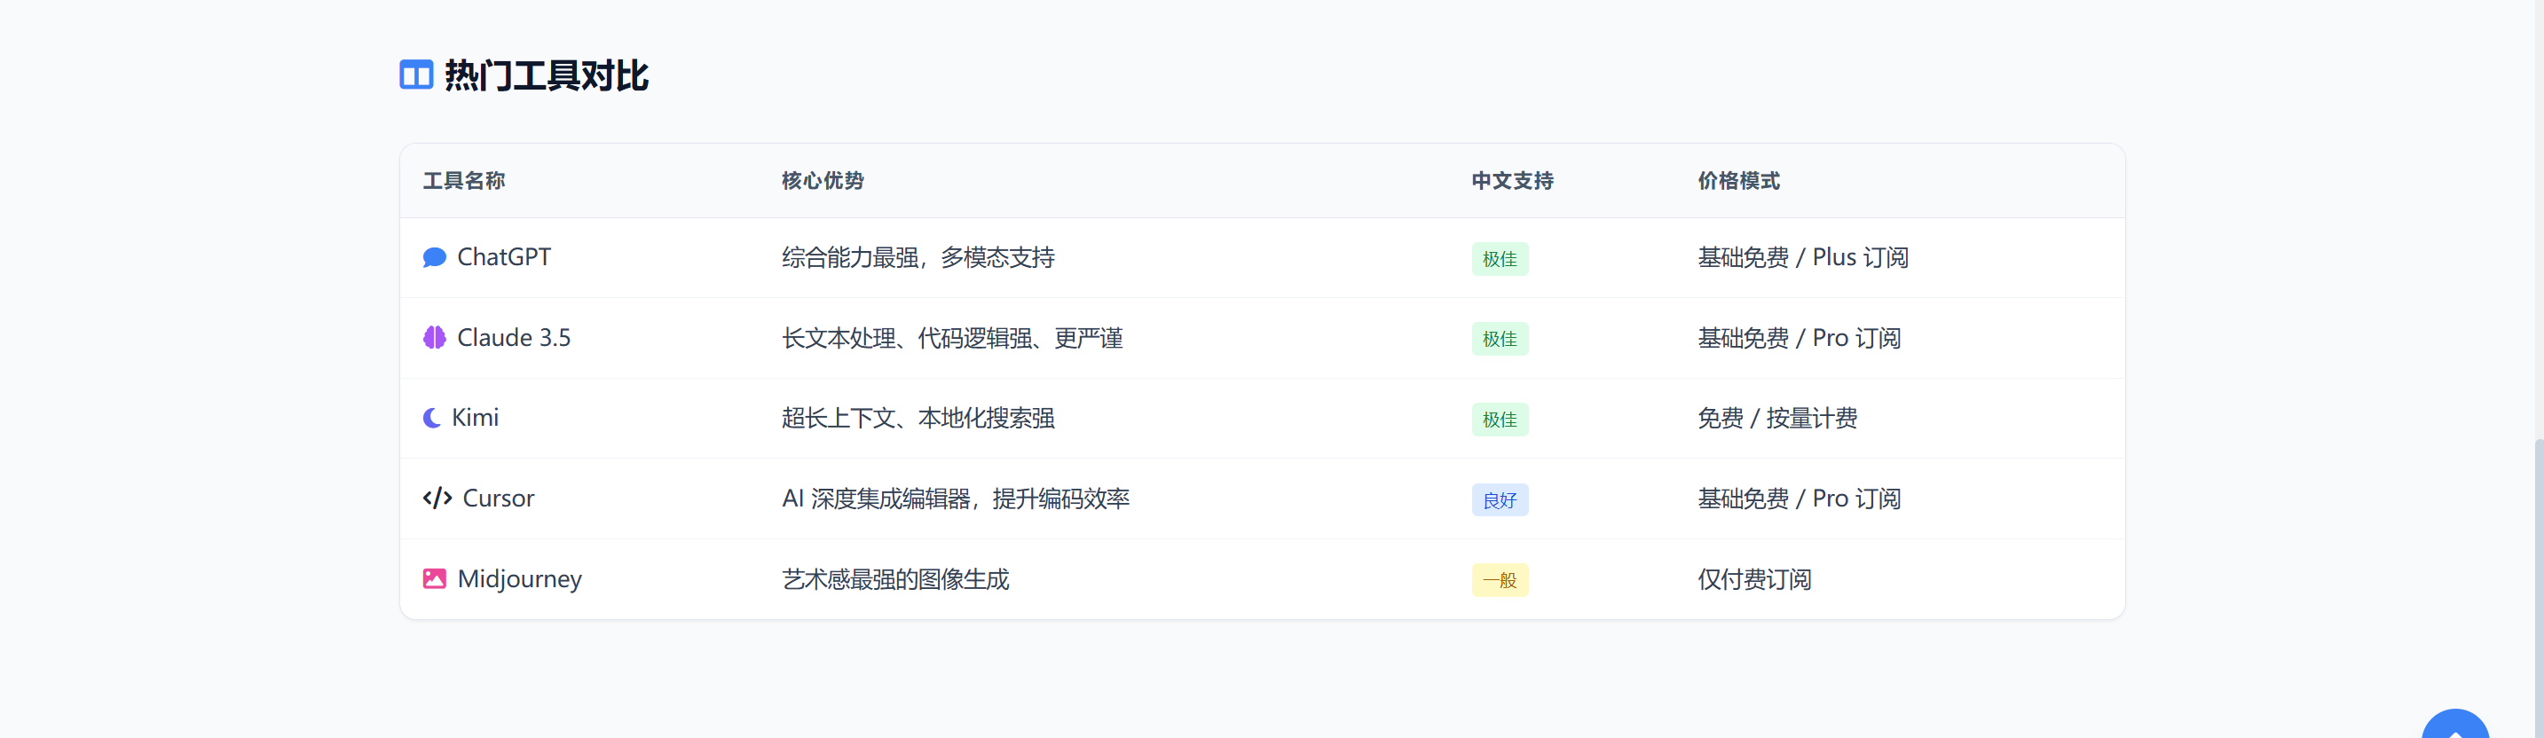Click the code brackets icon beside Cursor
This screenshot has width=2544, height=738.
[x=437, y=499]
